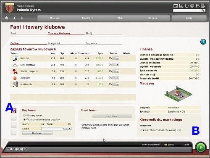
Task: Click the Akcesoria product name
Action: coord(25,78)
